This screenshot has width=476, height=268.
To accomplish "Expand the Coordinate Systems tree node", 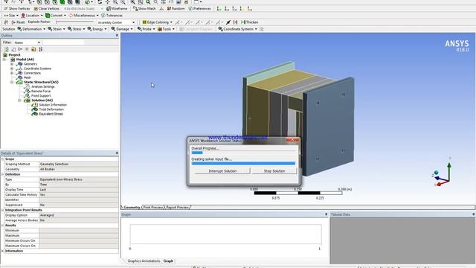I will pyautogui.click(x=12, y=68).
